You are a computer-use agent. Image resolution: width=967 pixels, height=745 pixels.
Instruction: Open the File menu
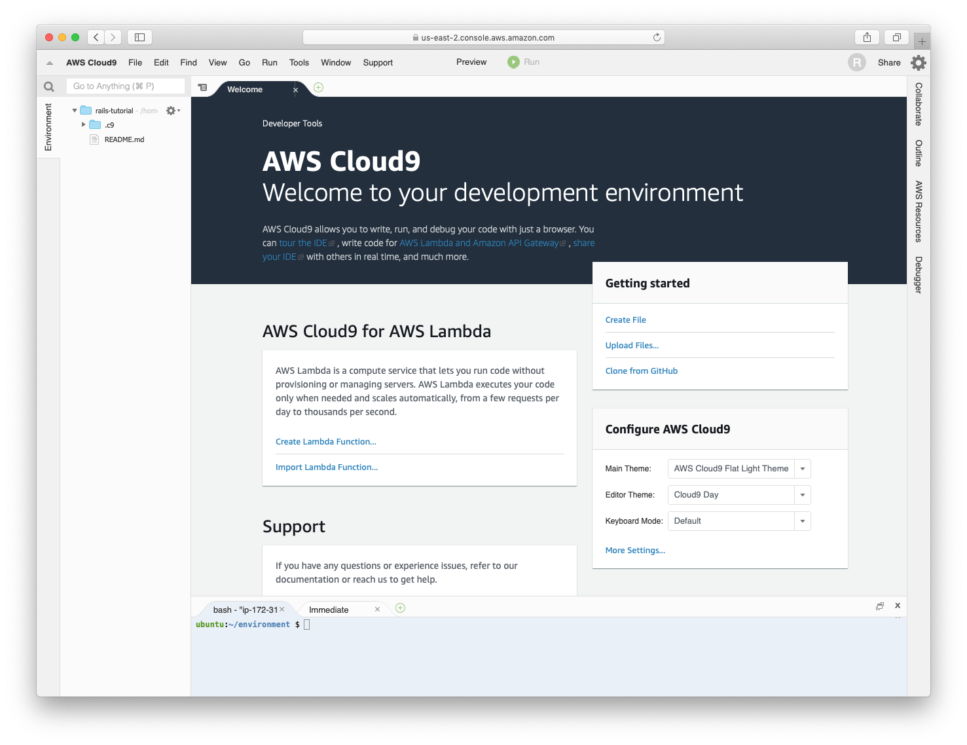click(x=135, y=63)
